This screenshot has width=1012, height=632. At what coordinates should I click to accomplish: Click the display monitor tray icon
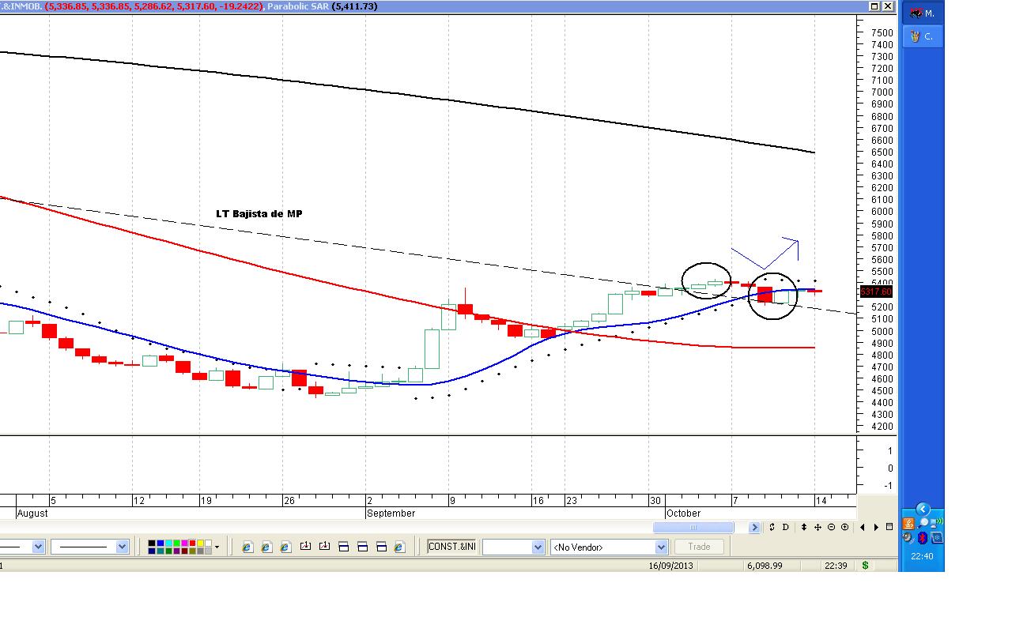(x=937, y=538)
